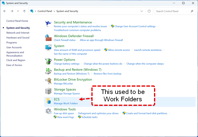Screen dimensions: 198x137
Task: Click Restore files from backup
Action: pyautogui.click(x=108, y=74)
